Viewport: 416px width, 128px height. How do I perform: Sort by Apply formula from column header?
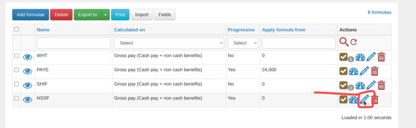(284, 30)
